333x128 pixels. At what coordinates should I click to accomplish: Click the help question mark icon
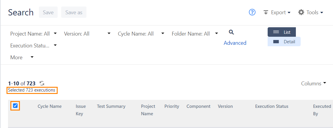pyautogui.click(x=252, y=12)
